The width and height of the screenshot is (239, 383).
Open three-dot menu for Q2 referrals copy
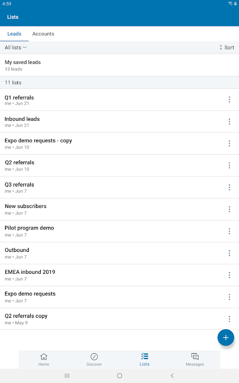coord(229,319)
